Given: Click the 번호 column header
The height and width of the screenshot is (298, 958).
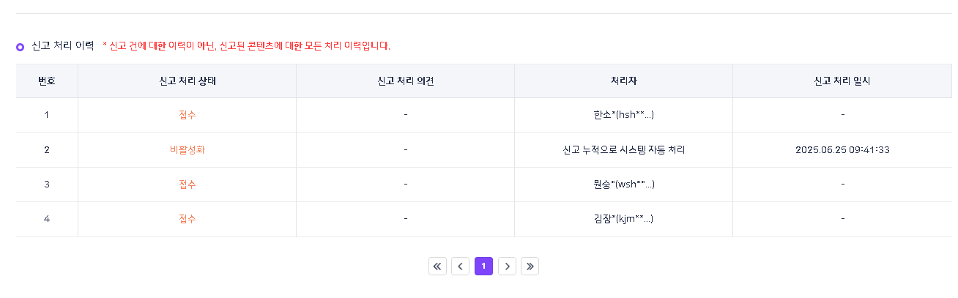Looking at the screenshot, I should point(47,81).
